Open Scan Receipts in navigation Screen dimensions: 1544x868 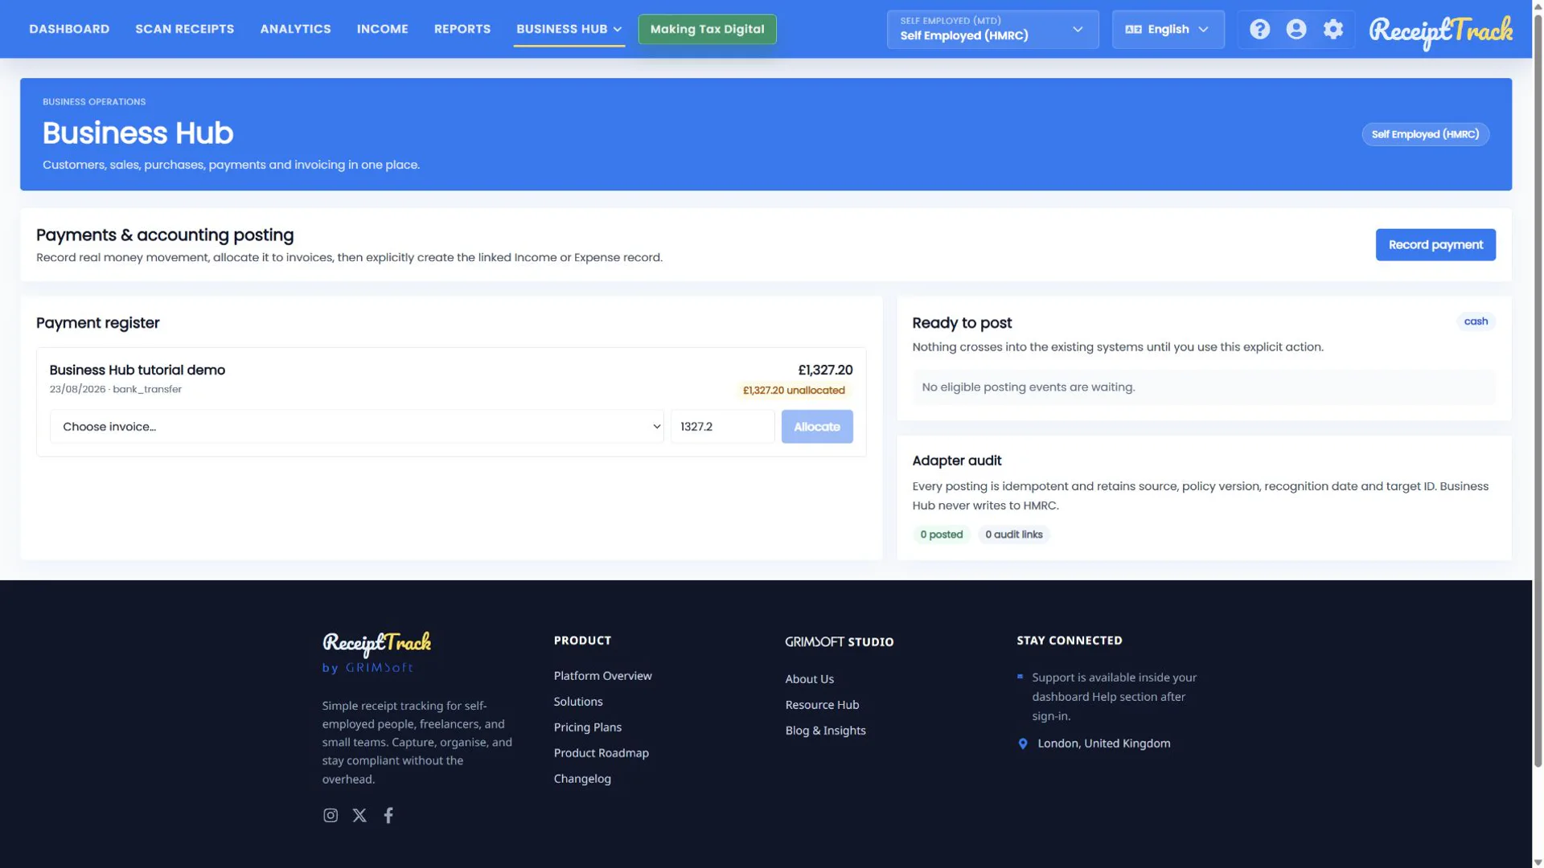coord(185,29)
